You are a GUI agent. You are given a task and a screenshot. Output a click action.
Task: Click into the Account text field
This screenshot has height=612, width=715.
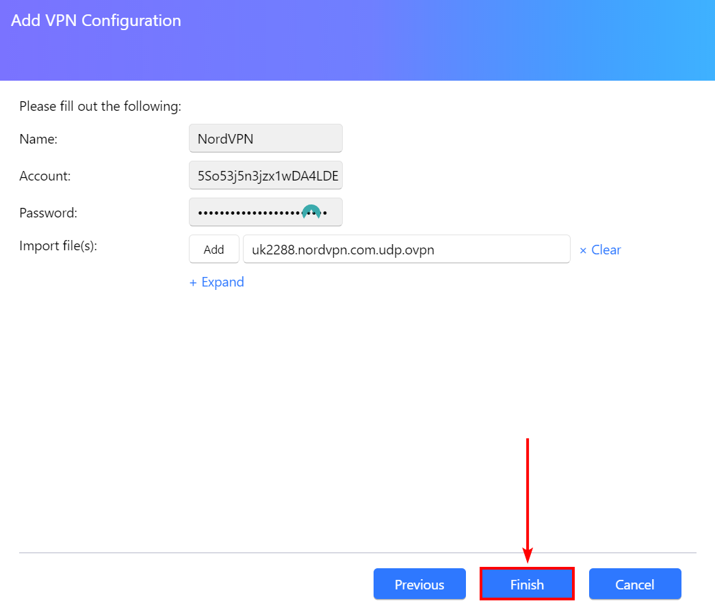pyautogui.click(x=265, y=176)
